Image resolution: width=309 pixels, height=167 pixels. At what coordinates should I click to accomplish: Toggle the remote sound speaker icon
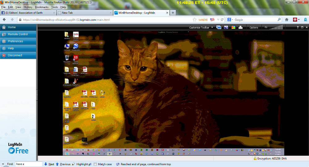(x=266, y=28)
